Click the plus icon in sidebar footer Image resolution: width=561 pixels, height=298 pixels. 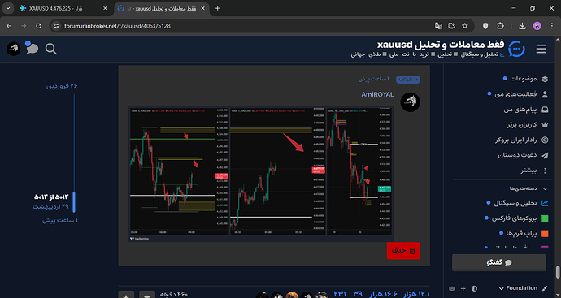463,288
